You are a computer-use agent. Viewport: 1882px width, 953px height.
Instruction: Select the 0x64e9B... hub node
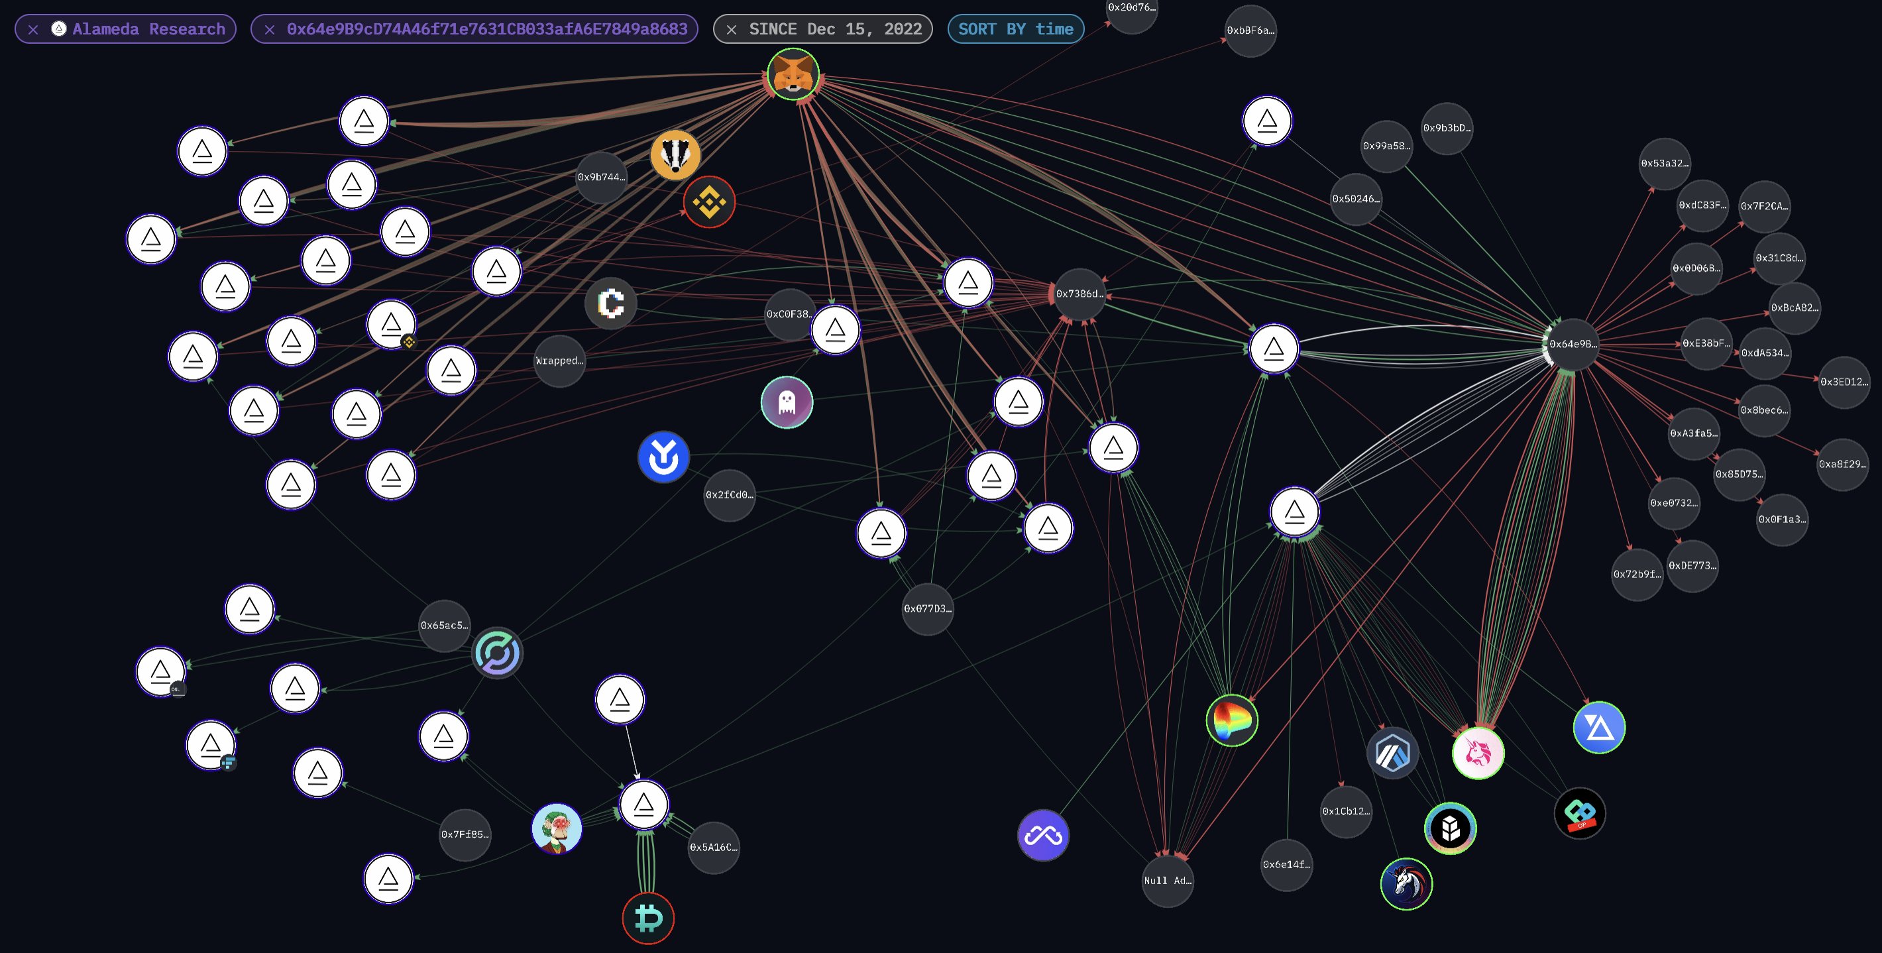coord(1573,344)
